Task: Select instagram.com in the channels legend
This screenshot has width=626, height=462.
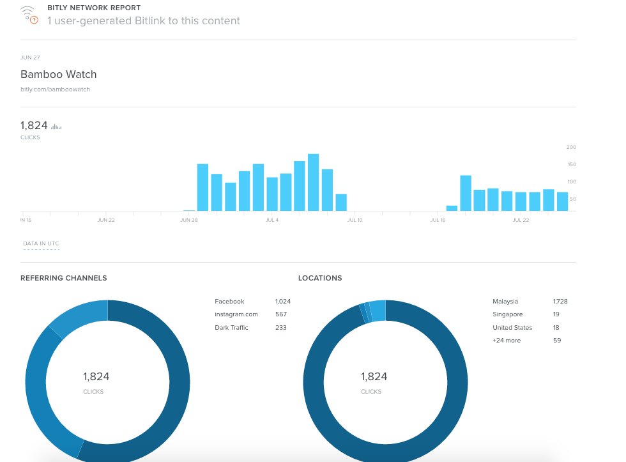Action: [236, 314]
